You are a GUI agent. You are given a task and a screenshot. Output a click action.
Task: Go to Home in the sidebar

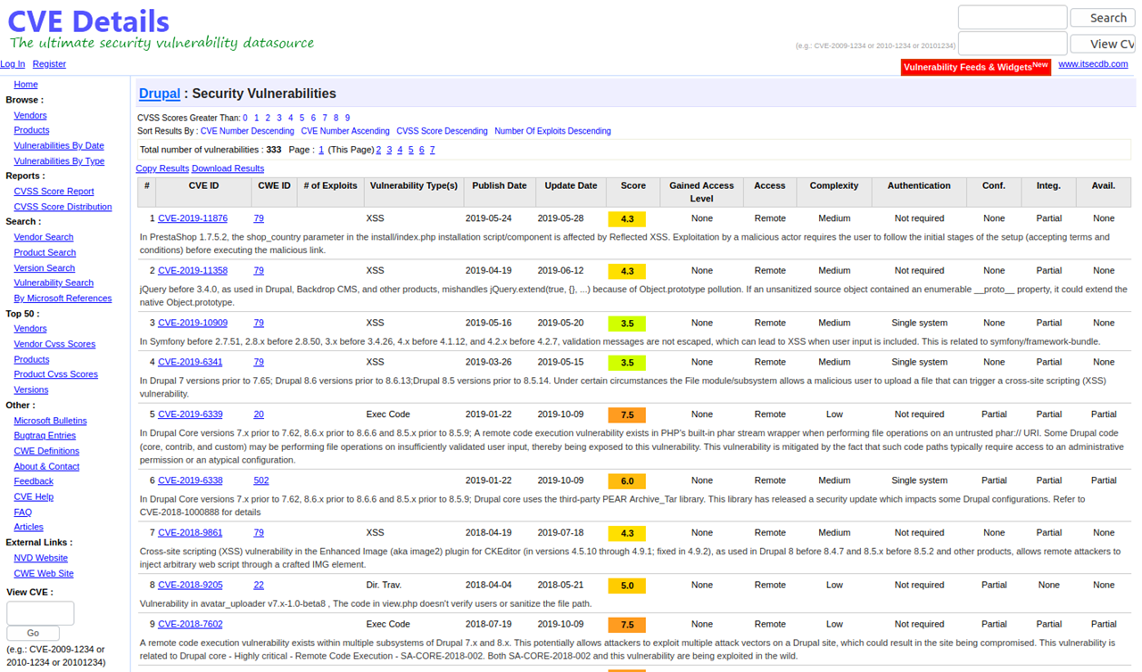tap(26, 85)
